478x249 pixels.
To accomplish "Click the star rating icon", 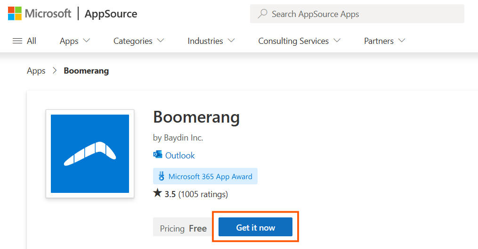I will [x=157, y=193].
